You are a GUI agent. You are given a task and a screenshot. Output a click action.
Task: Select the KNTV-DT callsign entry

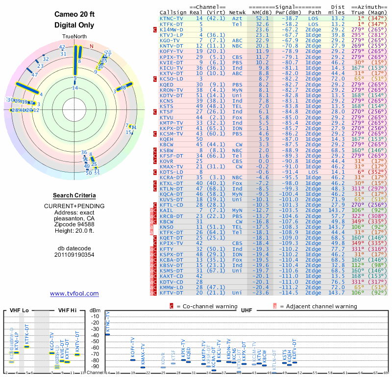coord(171,46)
